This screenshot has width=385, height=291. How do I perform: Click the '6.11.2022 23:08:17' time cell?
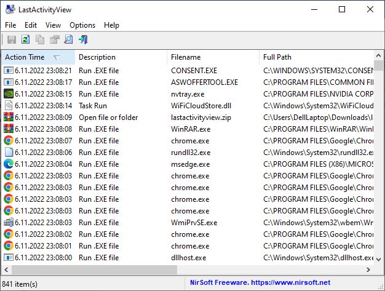pos(43,82)
